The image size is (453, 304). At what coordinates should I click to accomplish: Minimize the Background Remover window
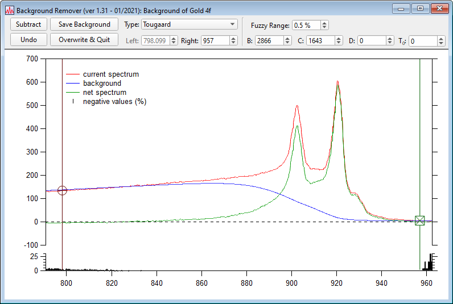[401, 9]
